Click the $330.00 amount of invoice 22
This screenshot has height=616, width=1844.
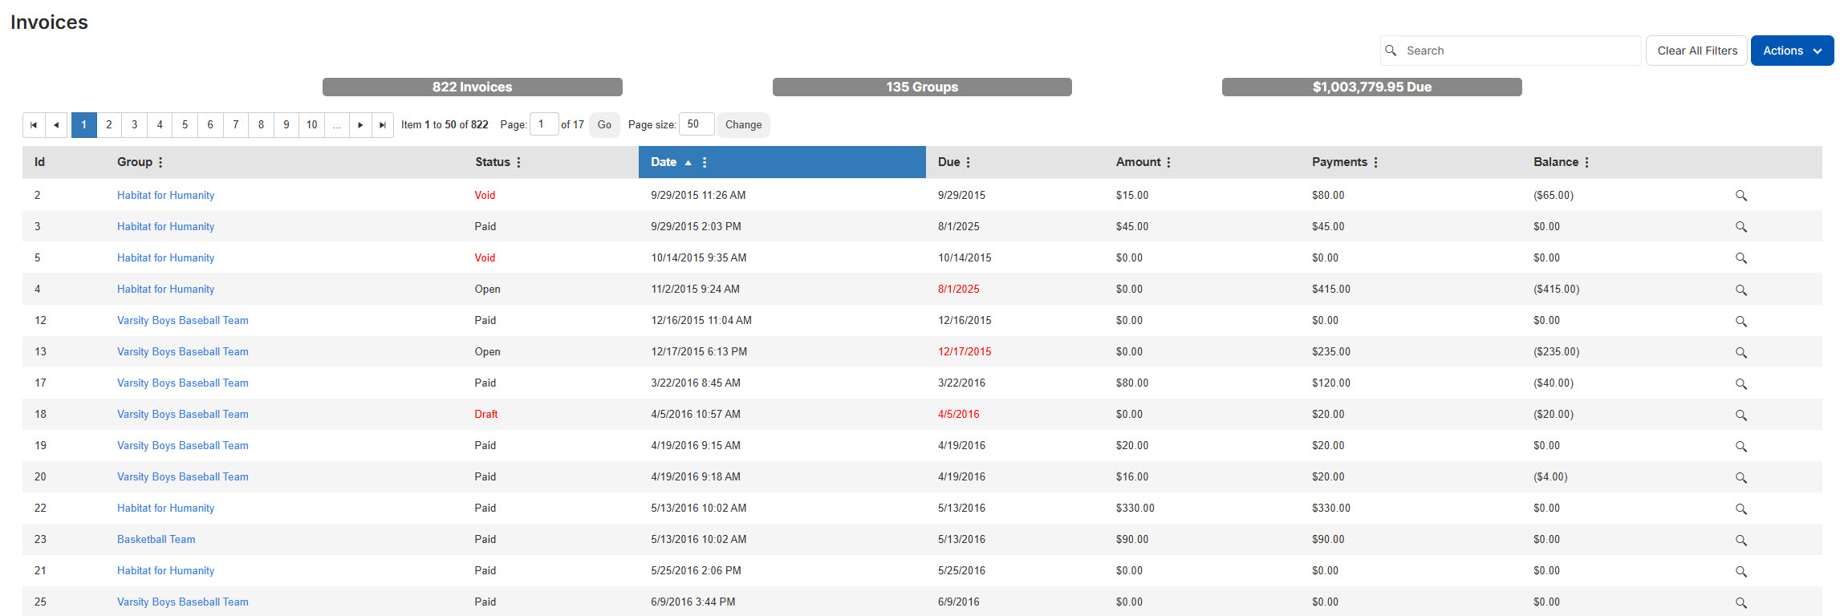(1135, 509)
